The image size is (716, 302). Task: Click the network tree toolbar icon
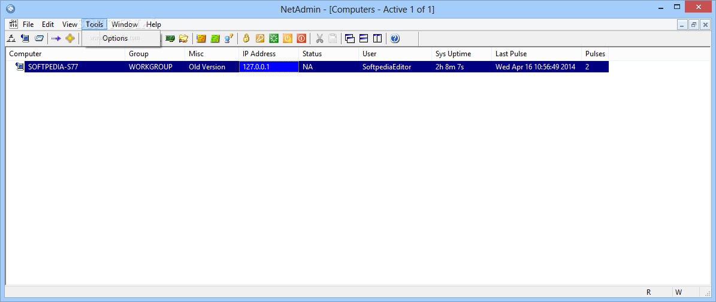(x=13, y=39)
